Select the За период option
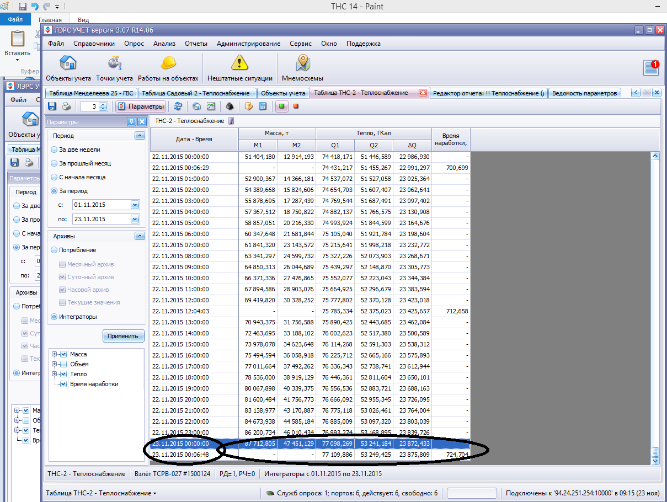This screenshot has height=502, width=667. pyautogui.click(x=54, y=191)
